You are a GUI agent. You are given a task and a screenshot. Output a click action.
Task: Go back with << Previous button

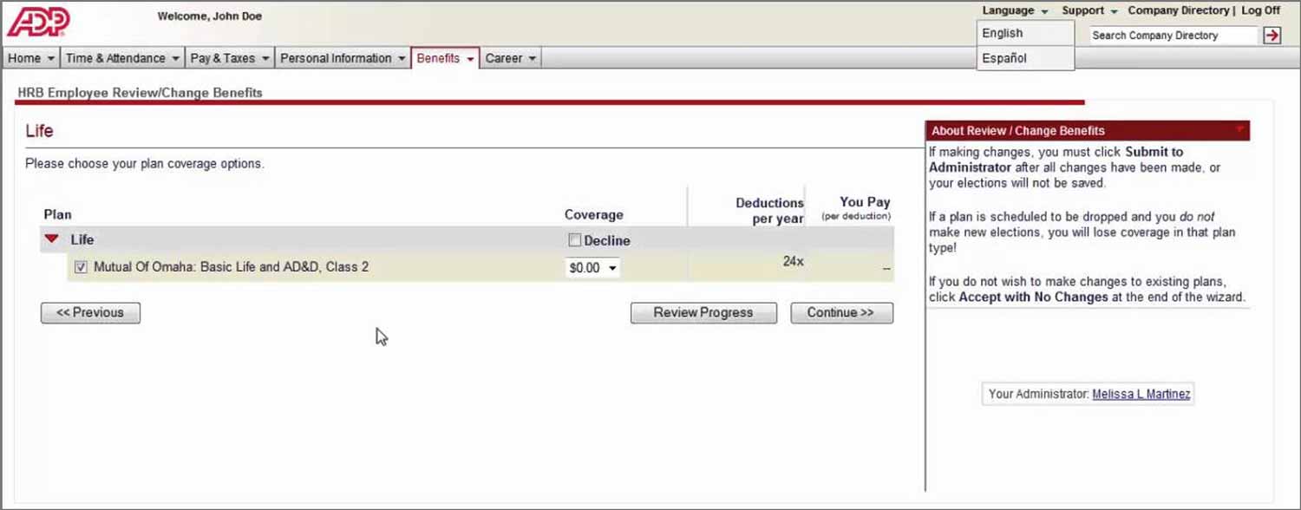[x=90, y=313]
